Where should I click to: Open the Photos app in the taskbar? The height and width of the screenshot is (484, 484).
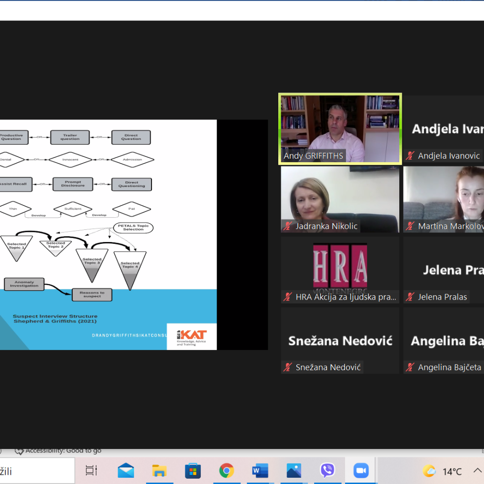(294, 471)
